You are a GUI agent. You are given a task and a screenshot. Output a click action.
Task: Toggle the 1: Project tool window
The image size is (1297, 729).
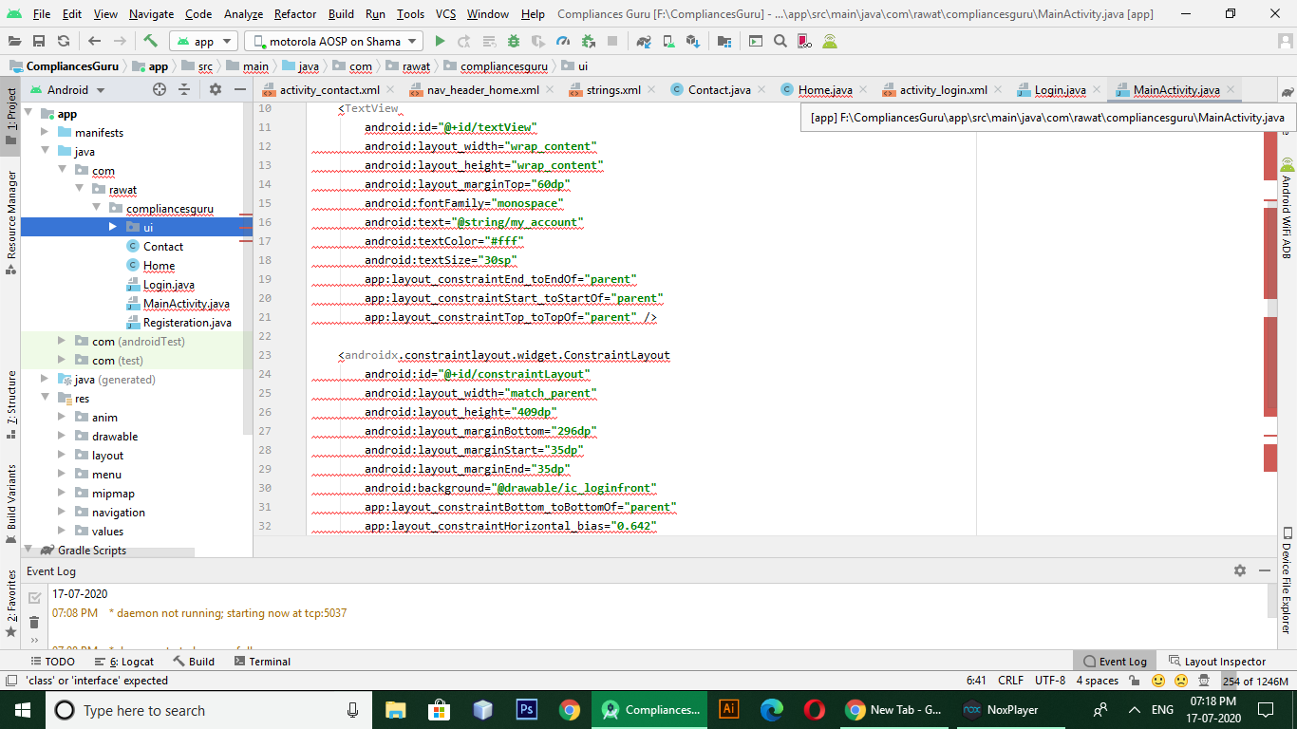click(10, 116)
